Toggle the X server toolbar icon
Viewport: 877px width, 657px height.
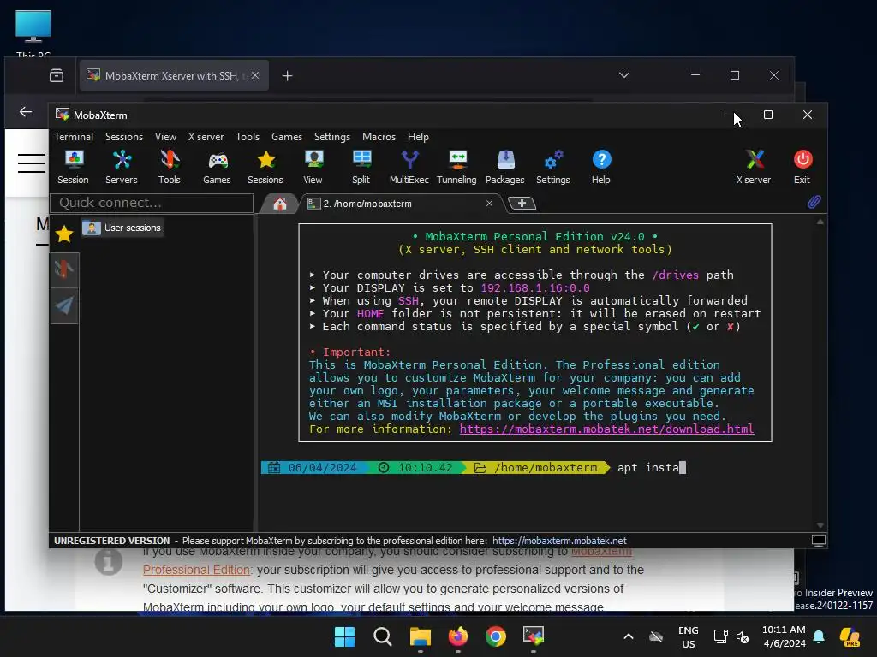(754, 167)
